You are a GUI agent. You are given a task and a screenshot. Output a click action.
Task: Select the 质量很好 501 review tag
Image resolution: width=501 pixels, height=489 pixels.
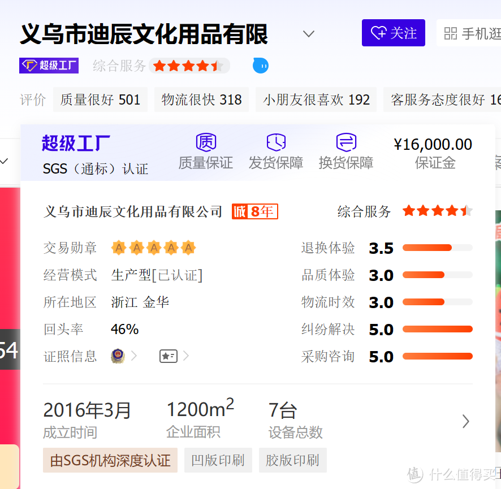pos(100,100)
